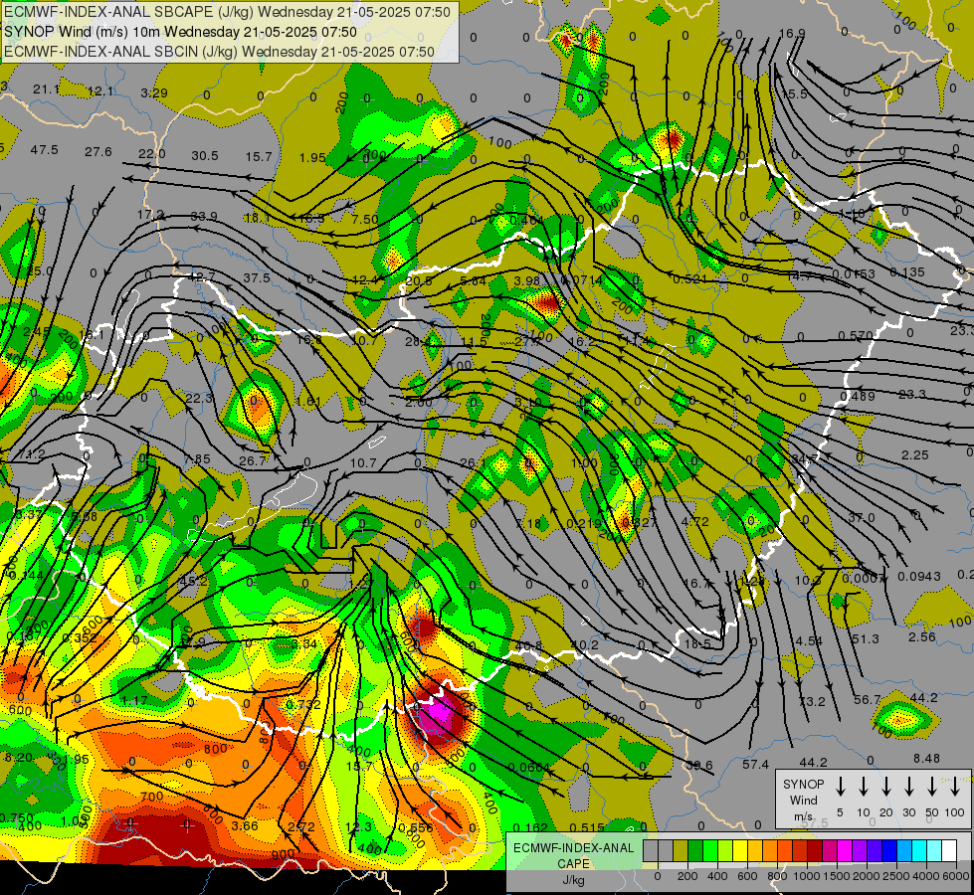
Task: Click the station value 27.6
Action: (x=98, y=151)
